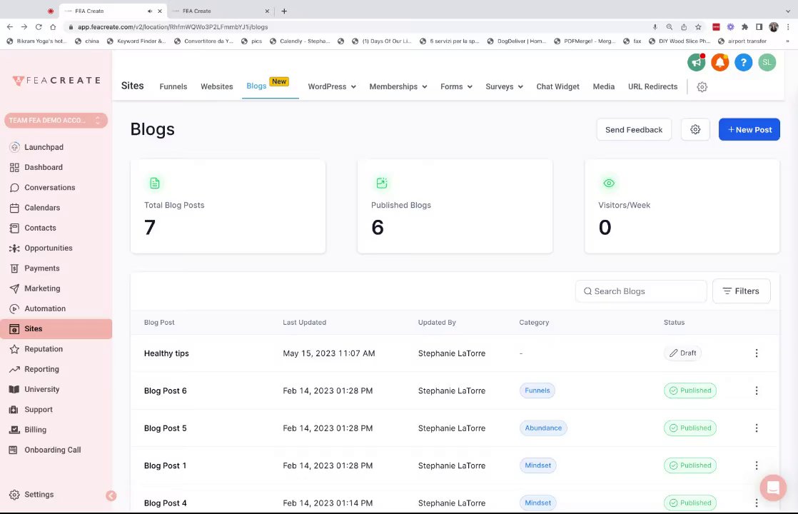The image size is (798, 514).
Task: Open the kebab menu for Blog Post 1
Action: point(757,465)
